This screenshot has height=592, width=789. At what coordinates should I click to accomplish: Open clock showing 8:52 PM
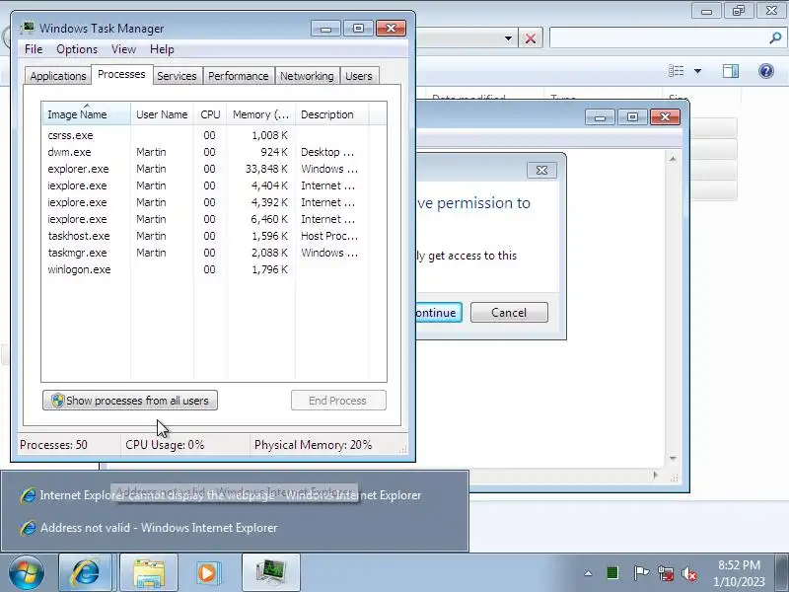pos(739,573)
